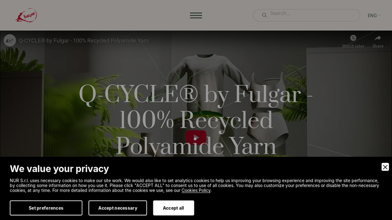Open the video title link Q-CYCLE by Fulgar
Image resolution: width=392 pixels, height=220 pixels.
tap(84, 41)
